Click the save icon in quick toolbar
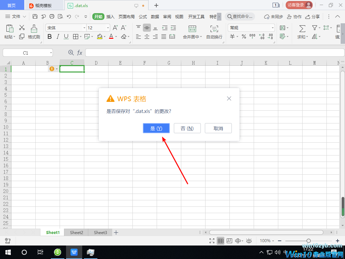The width and height of the screenshot is (345, 259). point(35,17)
